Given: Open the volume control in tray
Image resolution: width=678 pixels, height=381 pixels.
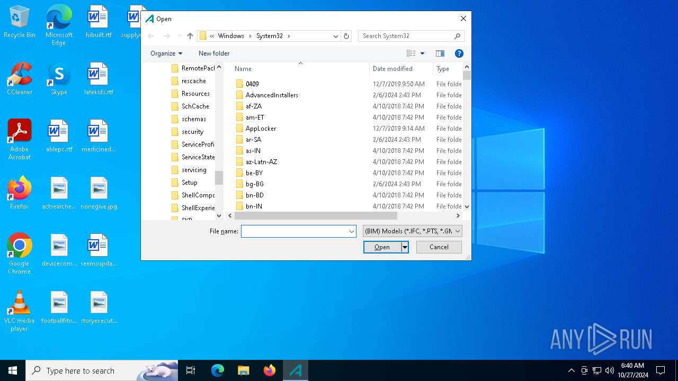Looking at the screenshot, I should tap(609, 370).
